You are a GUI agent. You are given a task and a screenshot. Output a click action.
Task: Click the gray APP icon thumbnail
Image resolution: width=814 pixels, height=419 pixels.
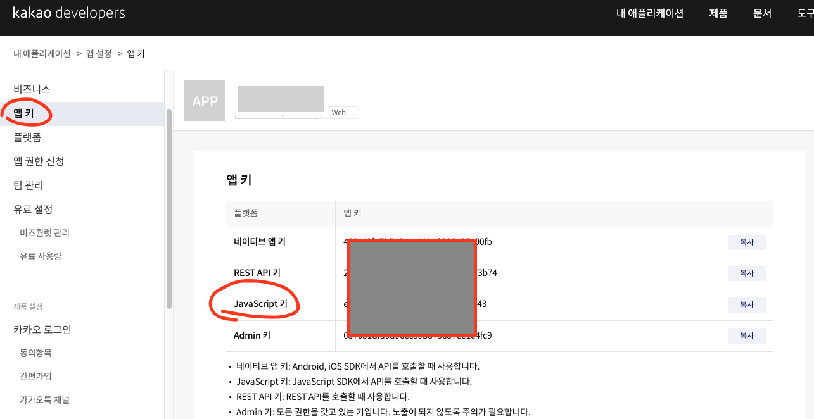click(x=205, y=101)
